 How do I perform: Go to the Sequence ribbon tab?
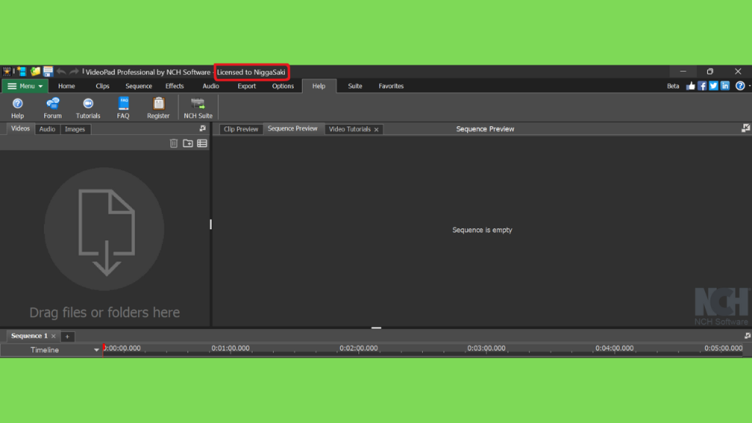[139, 87]
